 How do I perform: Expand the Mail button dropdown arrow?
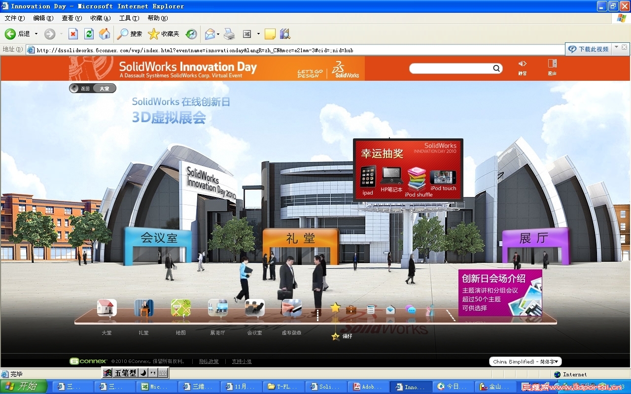[x=218, y=34]
